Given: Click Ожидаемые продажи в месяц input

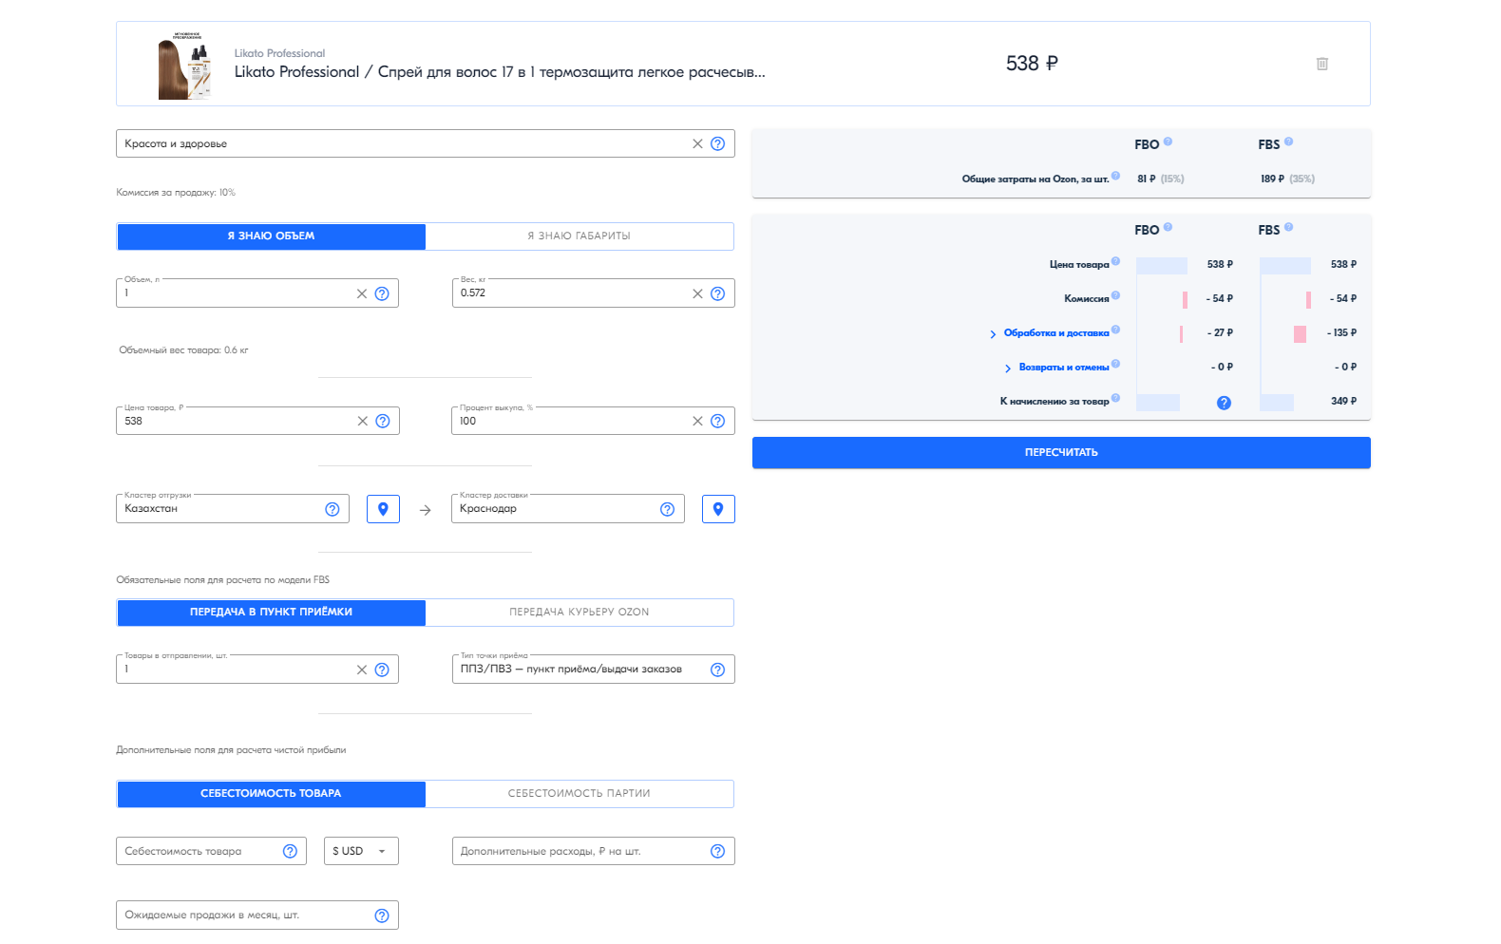Looking at the screenshot, I should coord(242,916).
